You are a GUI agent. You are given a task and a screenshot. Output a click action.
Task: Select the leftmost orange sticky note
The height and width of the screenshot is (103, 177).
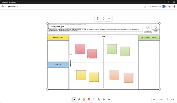[114, 75]
